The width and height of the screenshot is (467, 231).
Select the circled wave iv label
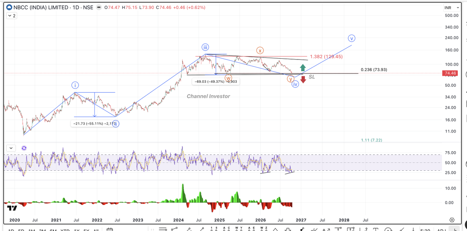coord(295,84)
